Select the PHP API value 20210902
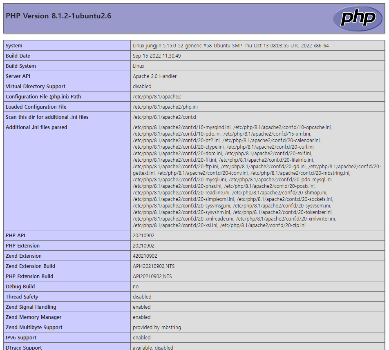This screenshot has width=389, height=350. [143, 236]
